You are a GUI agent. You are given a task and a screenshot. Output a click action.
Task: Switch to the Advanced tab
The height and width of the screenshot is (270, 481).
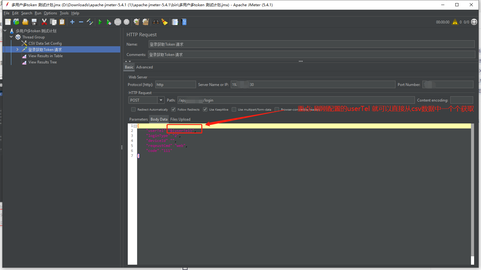click(x=144, y=67)
